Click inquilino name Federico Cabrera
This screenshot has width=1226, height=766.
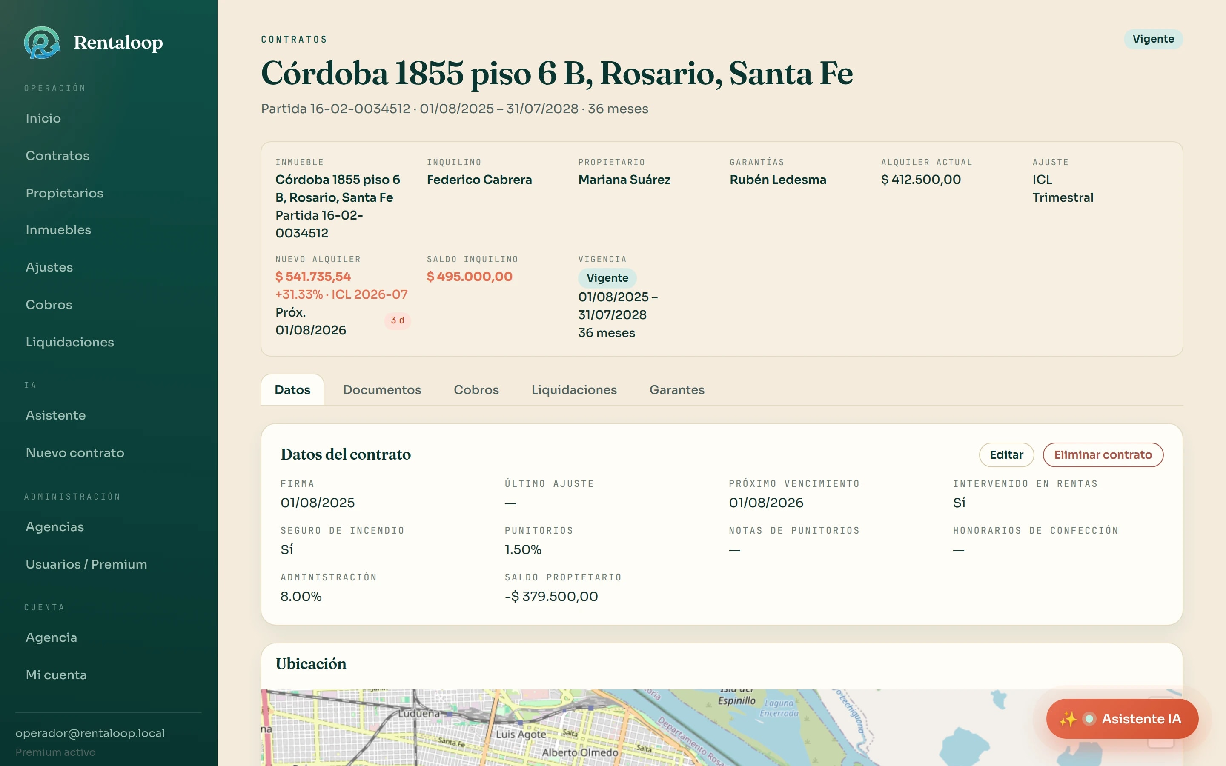479,179
